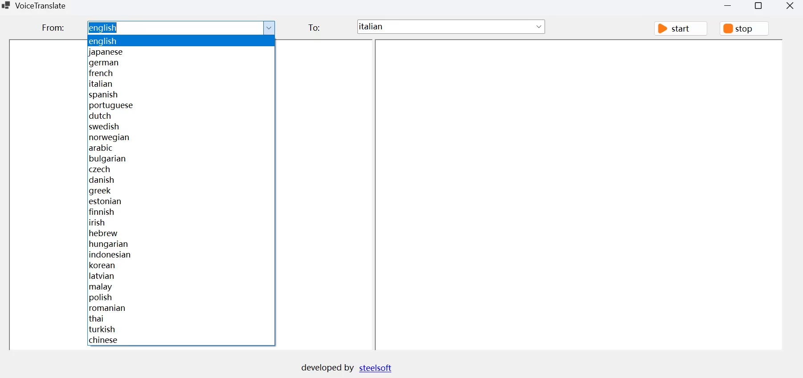The height and width of the screenshot is (378, 803).
Task: Stop translation with the orange stop button
Action: [x=744, y=28]
